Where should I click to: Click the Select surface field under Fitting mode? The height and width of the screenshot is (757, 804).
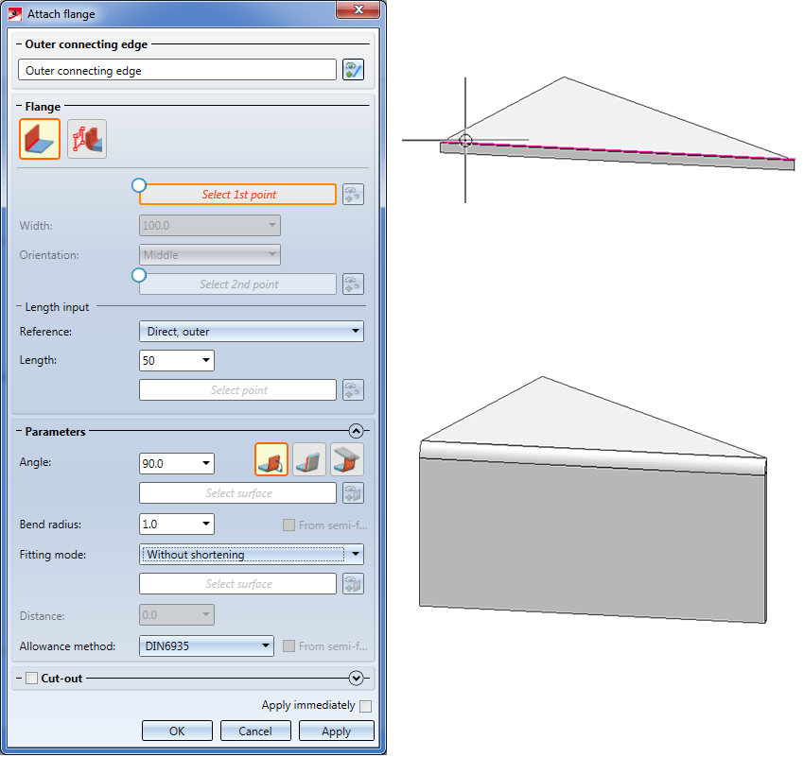point(238,584)
